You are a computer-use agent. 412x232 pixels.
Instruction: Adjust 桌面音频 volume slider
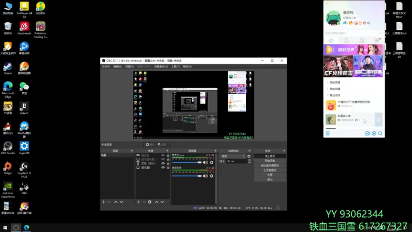[186, 176]
